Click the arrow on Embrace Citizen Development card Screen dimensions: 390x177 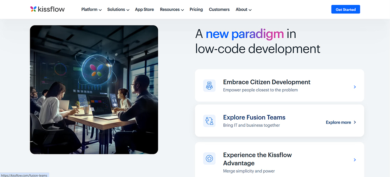(355, 87)
